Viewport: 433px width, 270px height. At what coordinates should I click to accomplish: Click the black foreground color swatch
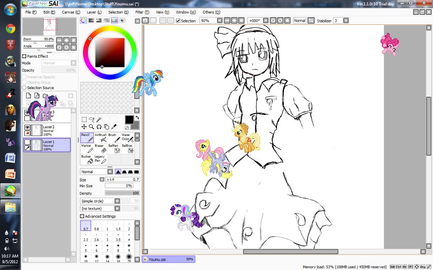(x=129, y=120)
